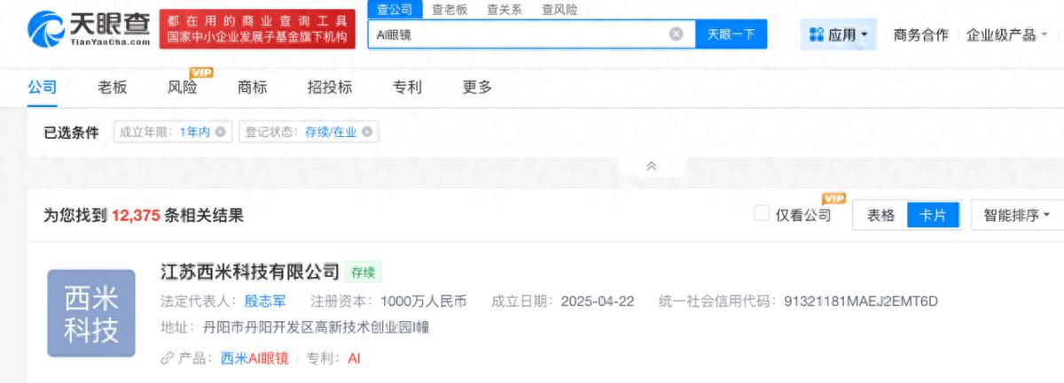
Task: Click the 天眼一下 search button
Action: click(x=731, y=34)
